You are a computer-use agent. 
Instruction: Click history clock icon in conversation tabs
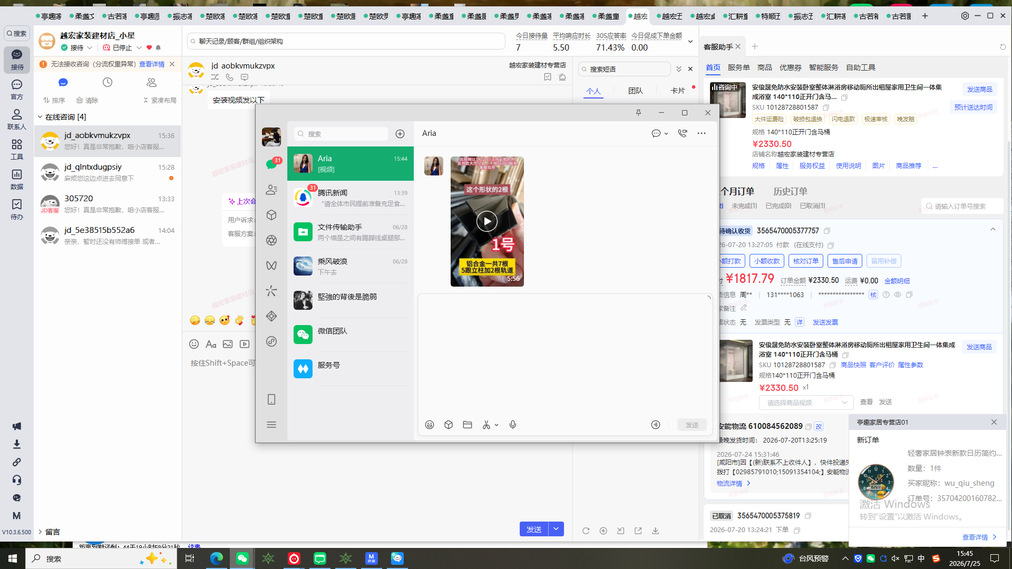click(108, 82)
